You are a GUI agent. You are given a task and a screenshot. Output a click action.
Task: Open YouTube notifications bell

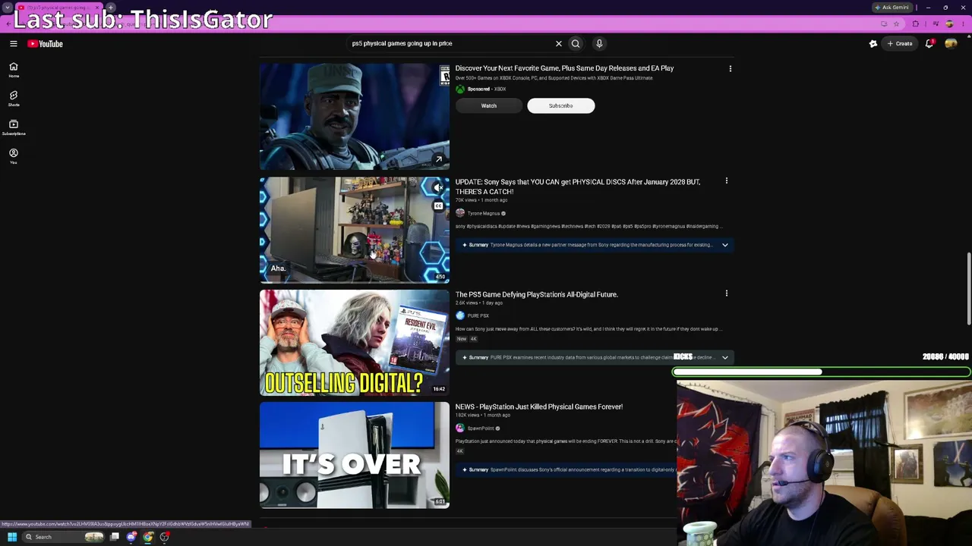tap(929, 44)
